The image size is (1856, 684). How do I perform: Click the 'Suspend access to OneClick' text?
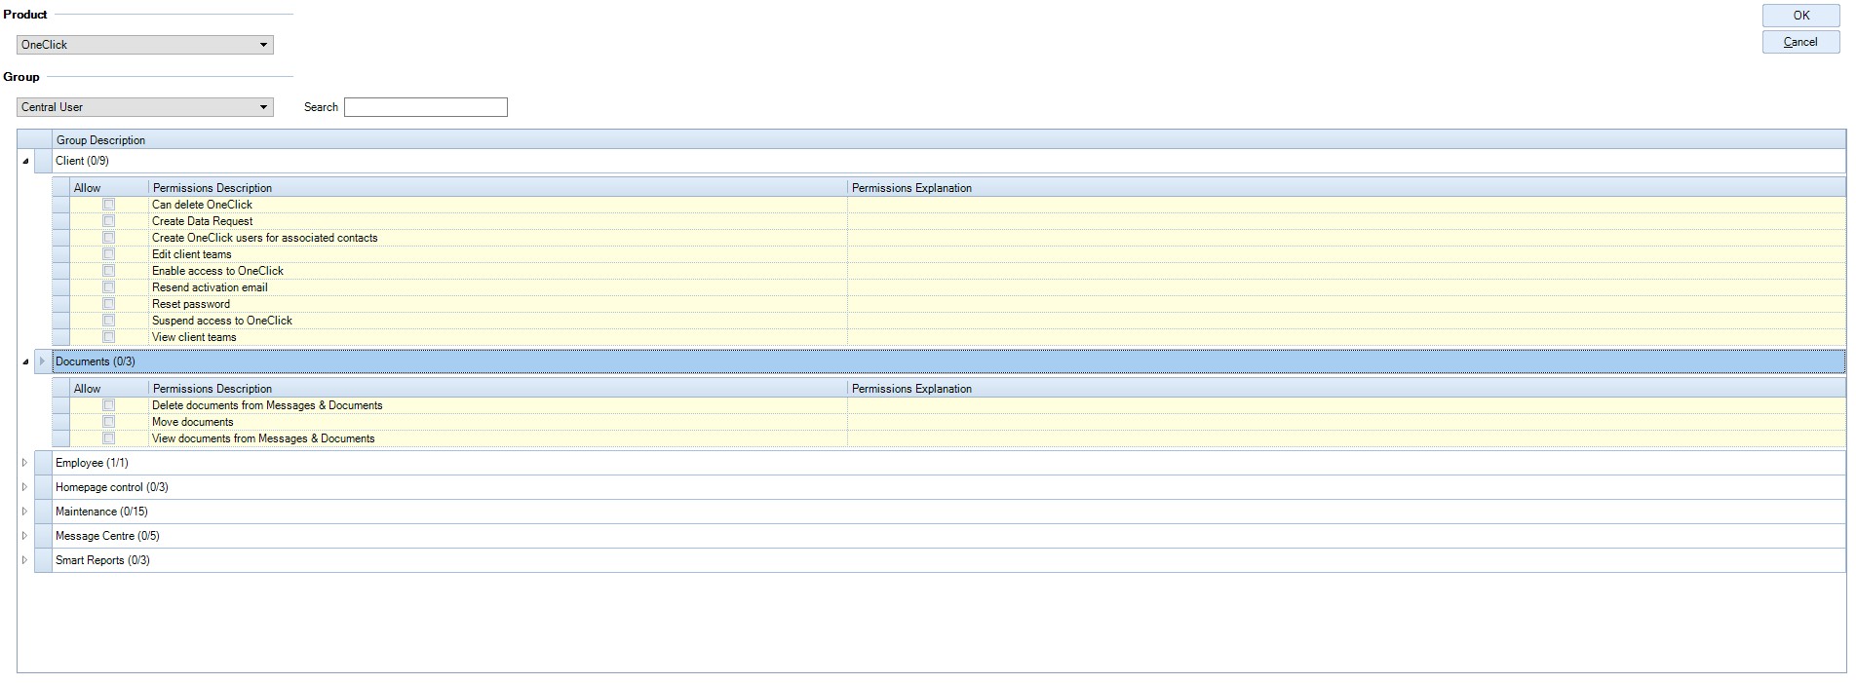click(222, 321)
